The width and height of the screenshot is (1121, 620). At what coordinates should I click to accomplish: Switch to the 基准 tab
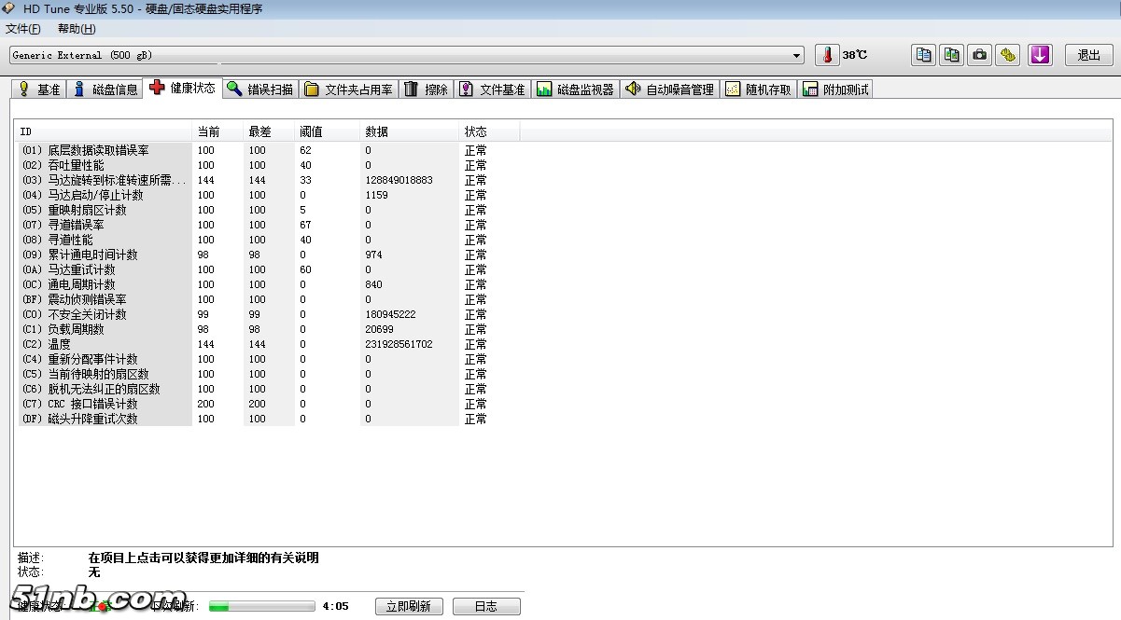[x=39, y=90]
